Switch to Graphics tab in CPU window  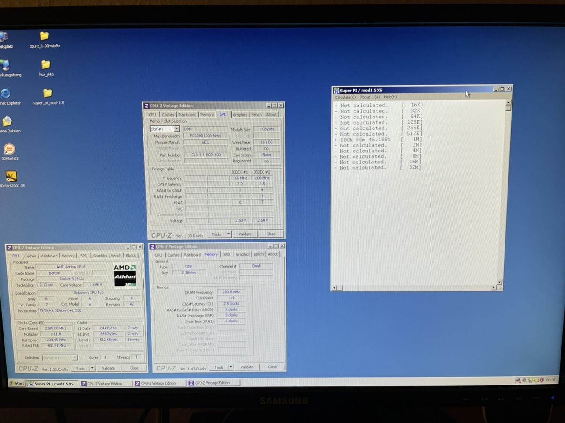(x=100, y=256)
